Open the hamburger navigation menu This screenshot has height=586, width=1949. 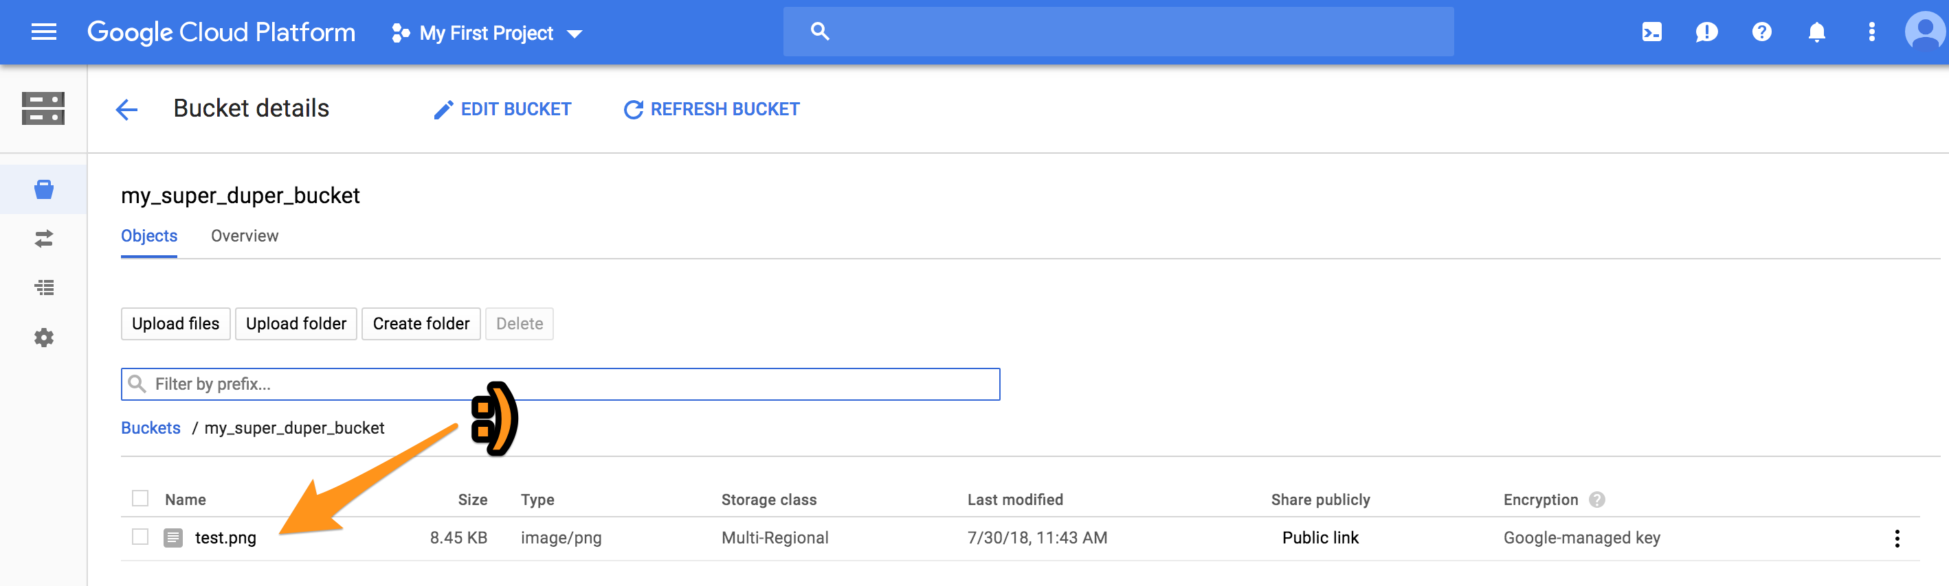pos(44,32)
